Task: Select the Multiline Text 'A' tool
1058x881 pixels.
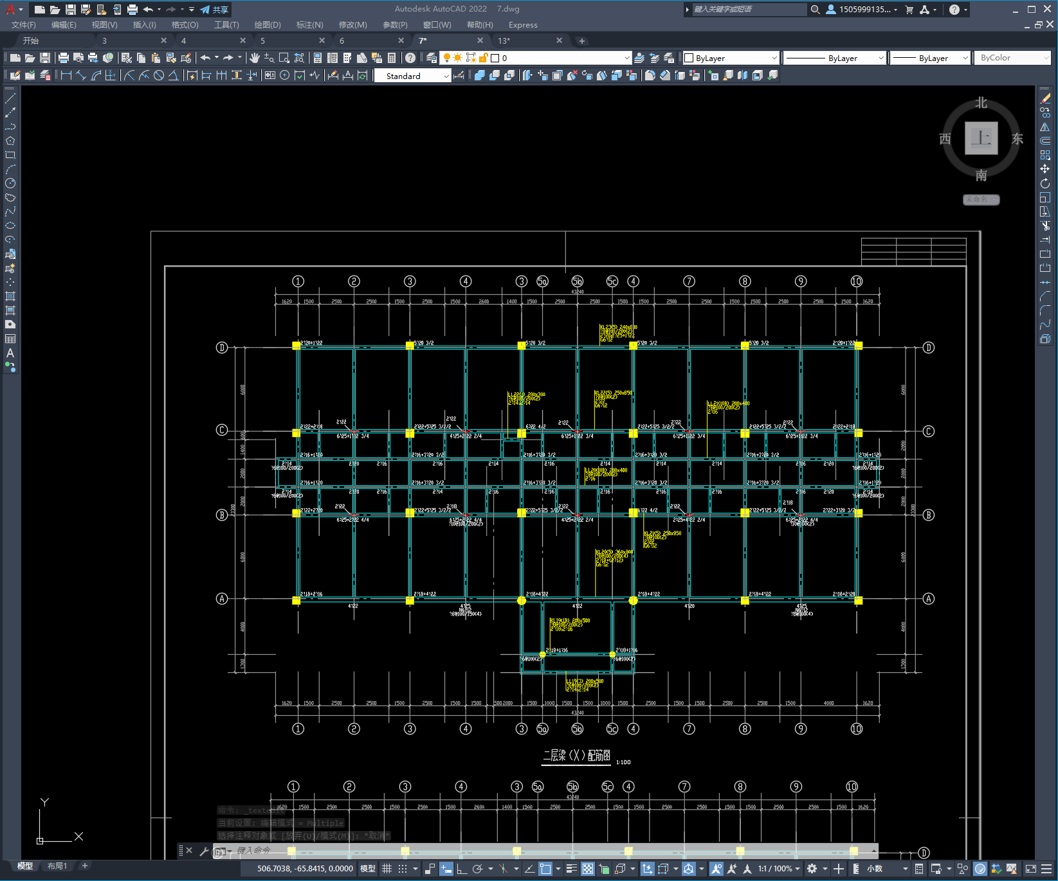Action: 10,353
